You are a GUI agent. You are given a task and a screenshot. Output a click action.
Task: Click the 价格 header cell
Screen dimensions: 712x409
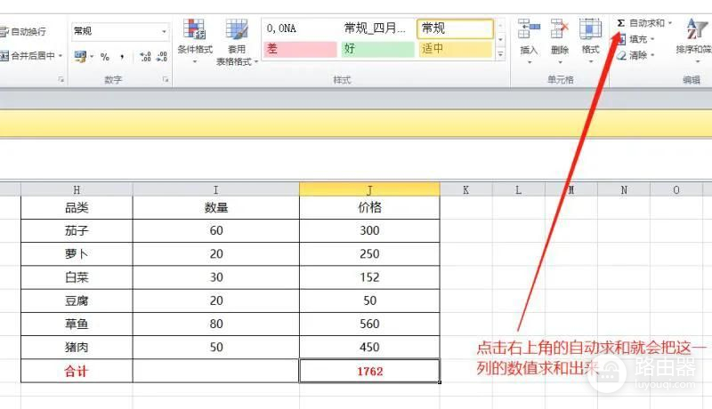369,208
